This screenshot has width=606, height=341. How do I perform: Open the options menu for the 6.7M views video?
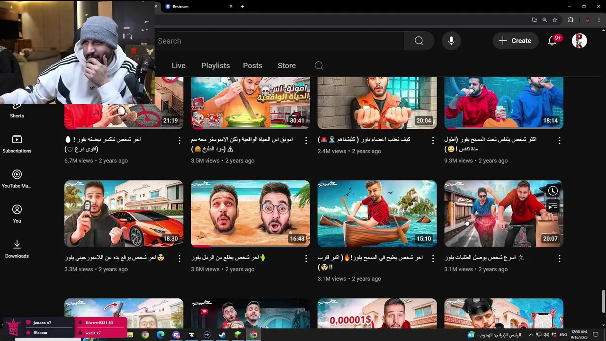[x=179, y=141]
